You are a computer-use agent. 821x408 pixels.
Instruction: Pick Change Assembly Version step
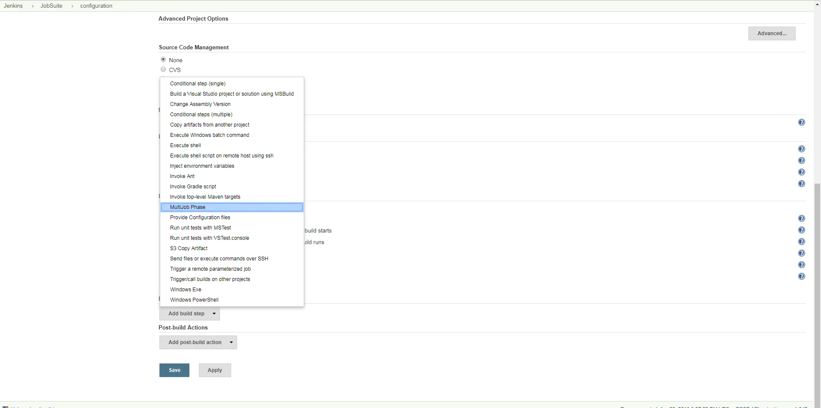pyautogui.click(x=232, y=104)
